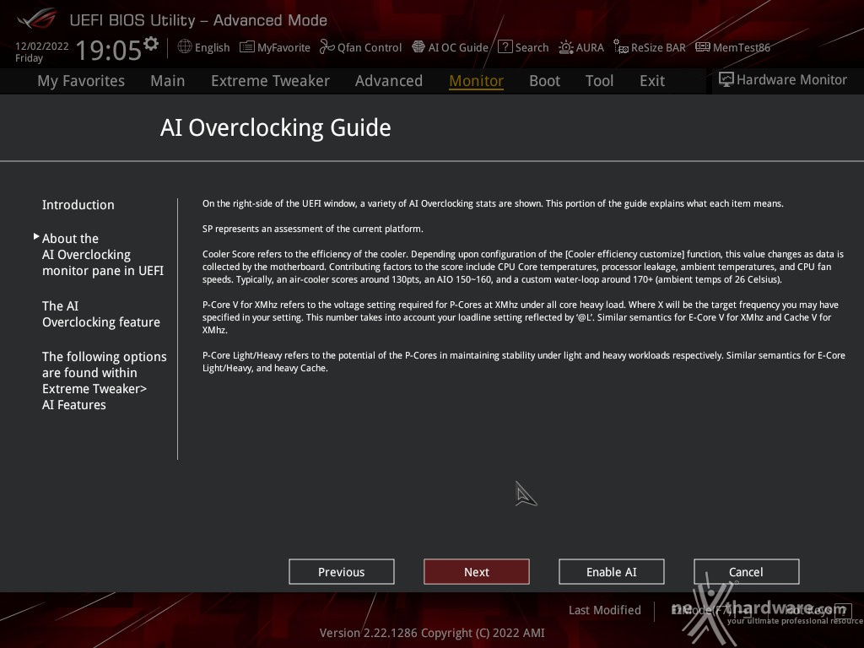Switch to the Tool tab

coord(600,81)
